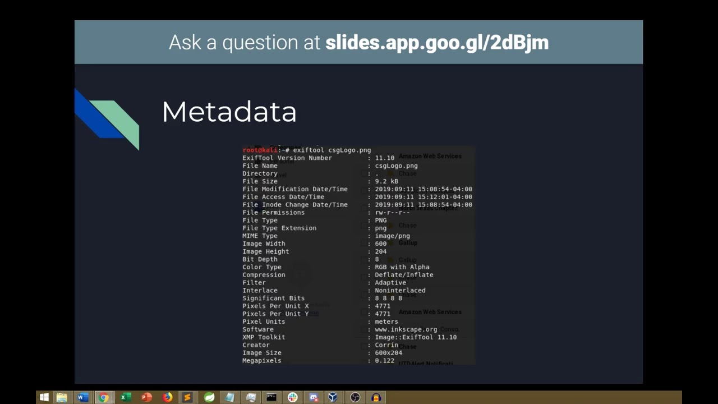
Task: Launch Microsoft Word from the taskbar
Action: 83,397
